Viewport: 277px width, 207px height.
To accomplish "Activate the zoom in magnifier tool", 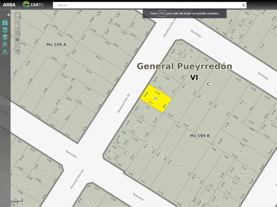I will click(x=18, y=20).
